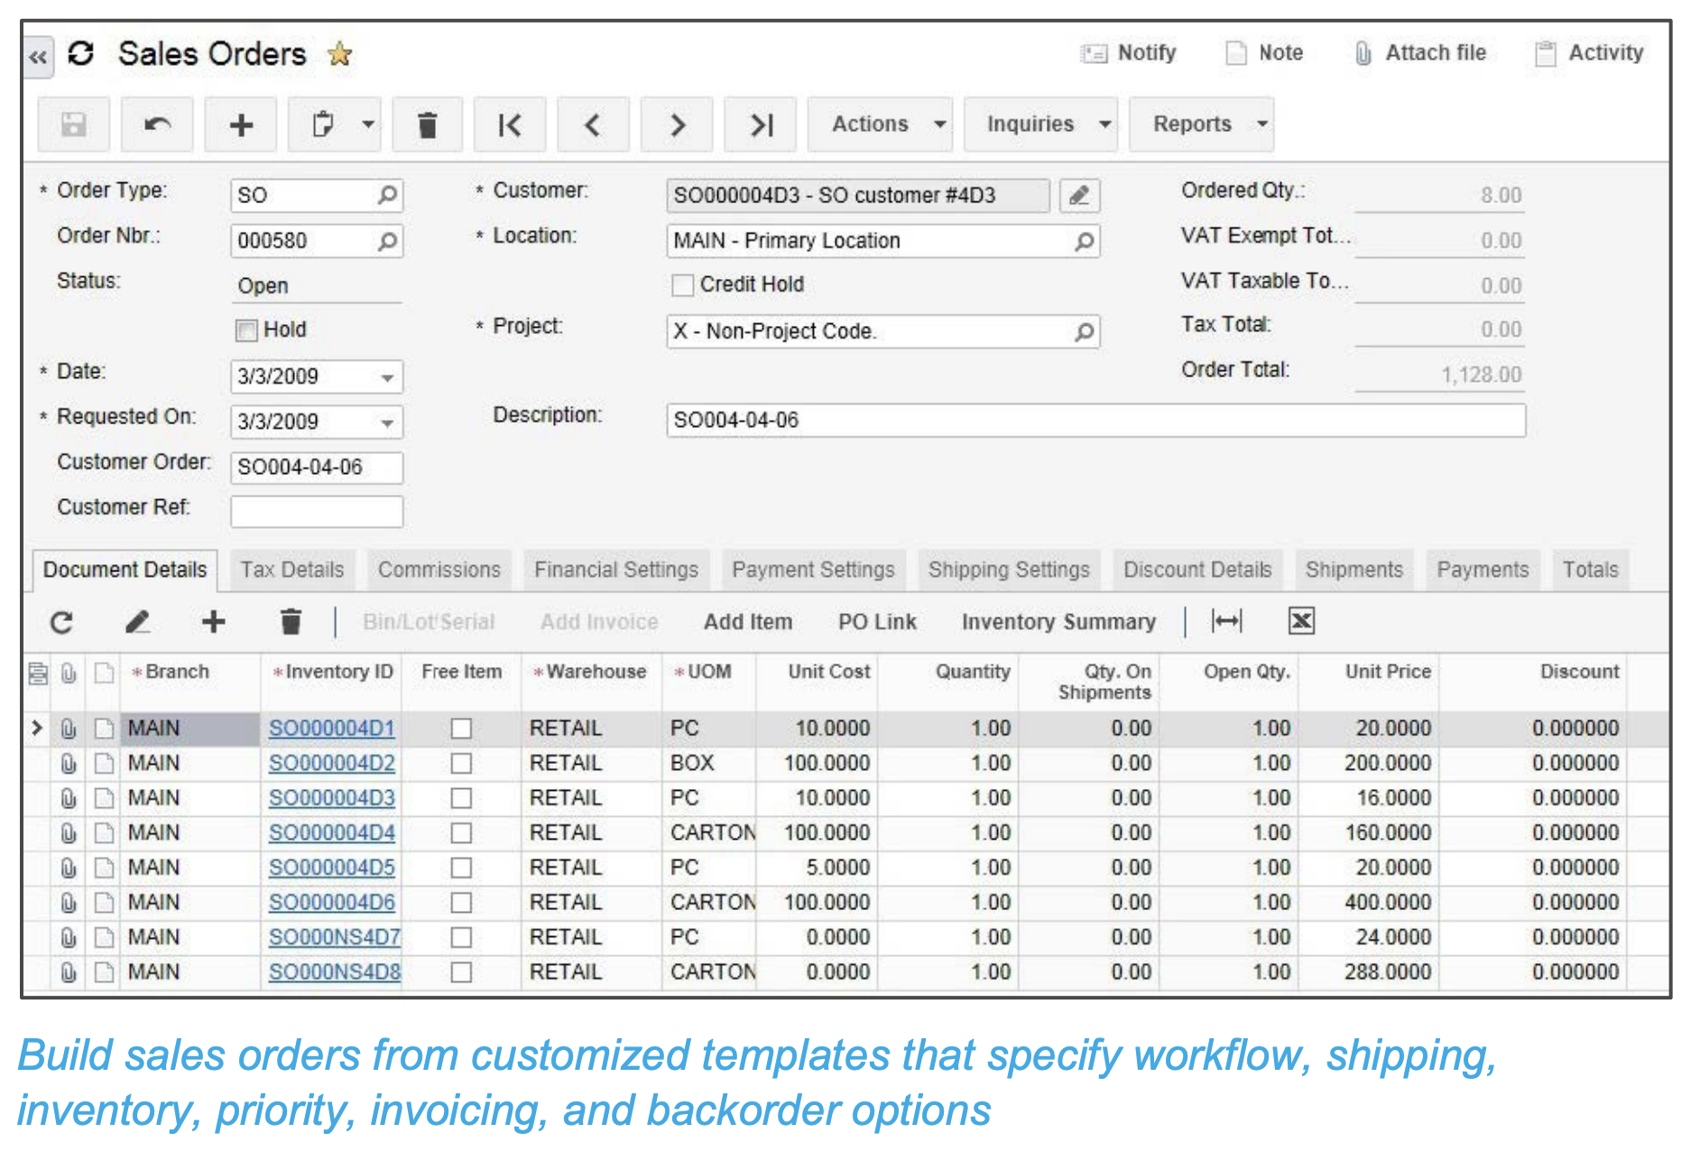This screenshot has height=1161, width=1700.
Task: Go to previous record arrow
Action: [x=593, y=125]
